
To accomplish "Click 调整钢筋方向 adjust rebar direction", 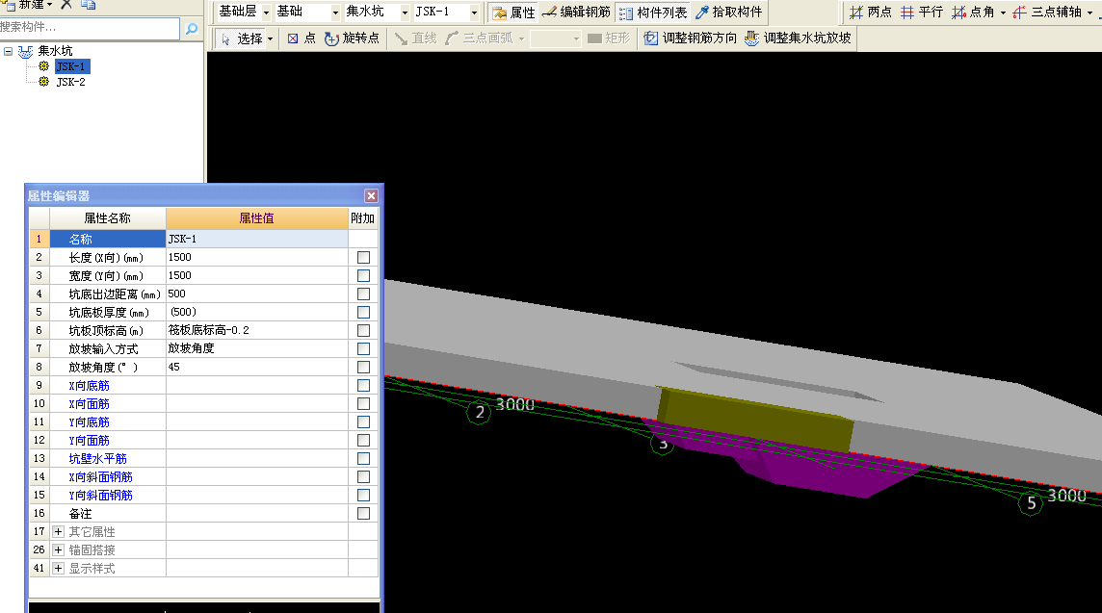I will click(x=690, y=38).
